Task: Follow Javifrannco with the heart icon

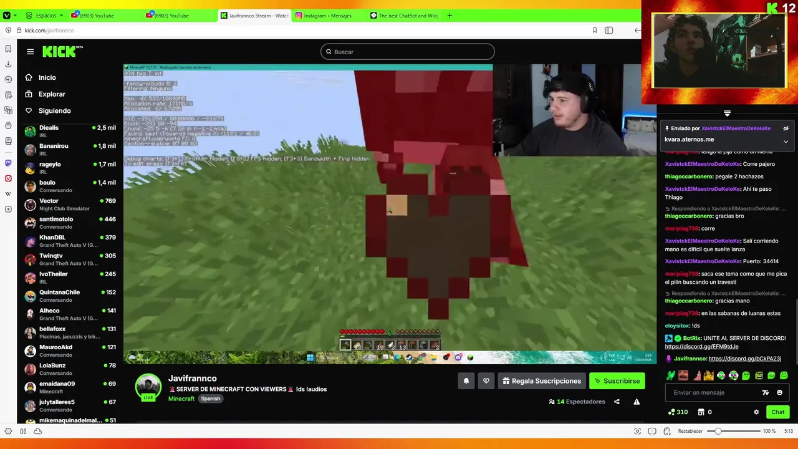Action: tap(486, 381)
